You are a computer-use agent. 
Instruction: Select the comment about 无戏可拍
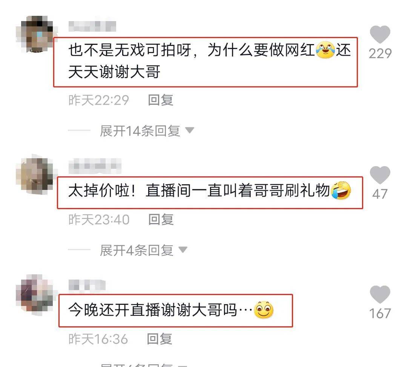tap(206, 62)
